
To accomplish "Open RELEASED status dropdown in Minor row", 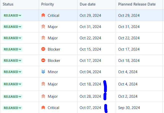I will [x=12, y=72].
